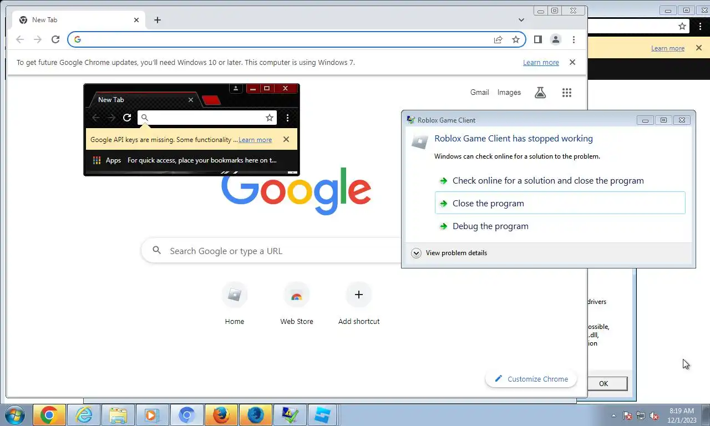
Task: Open the profile avatar menu in main Chrome
Action: point(555,39)
